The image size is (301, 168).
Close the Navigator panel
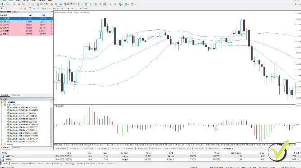point(52,99)
